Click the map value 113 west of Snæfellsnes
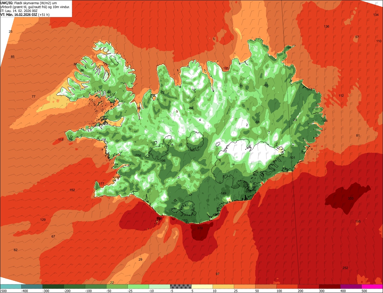The image size is (383, 293). coord(61,140)
